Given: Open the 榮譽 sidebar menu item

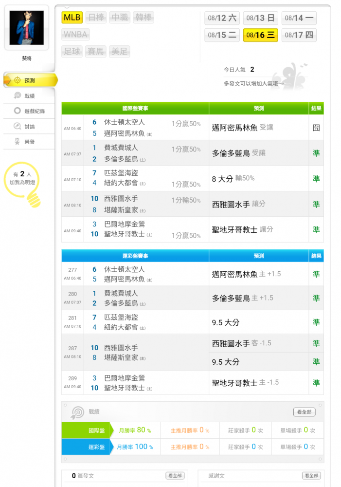Looking at the screenshot, I should (x=29, y=142).
